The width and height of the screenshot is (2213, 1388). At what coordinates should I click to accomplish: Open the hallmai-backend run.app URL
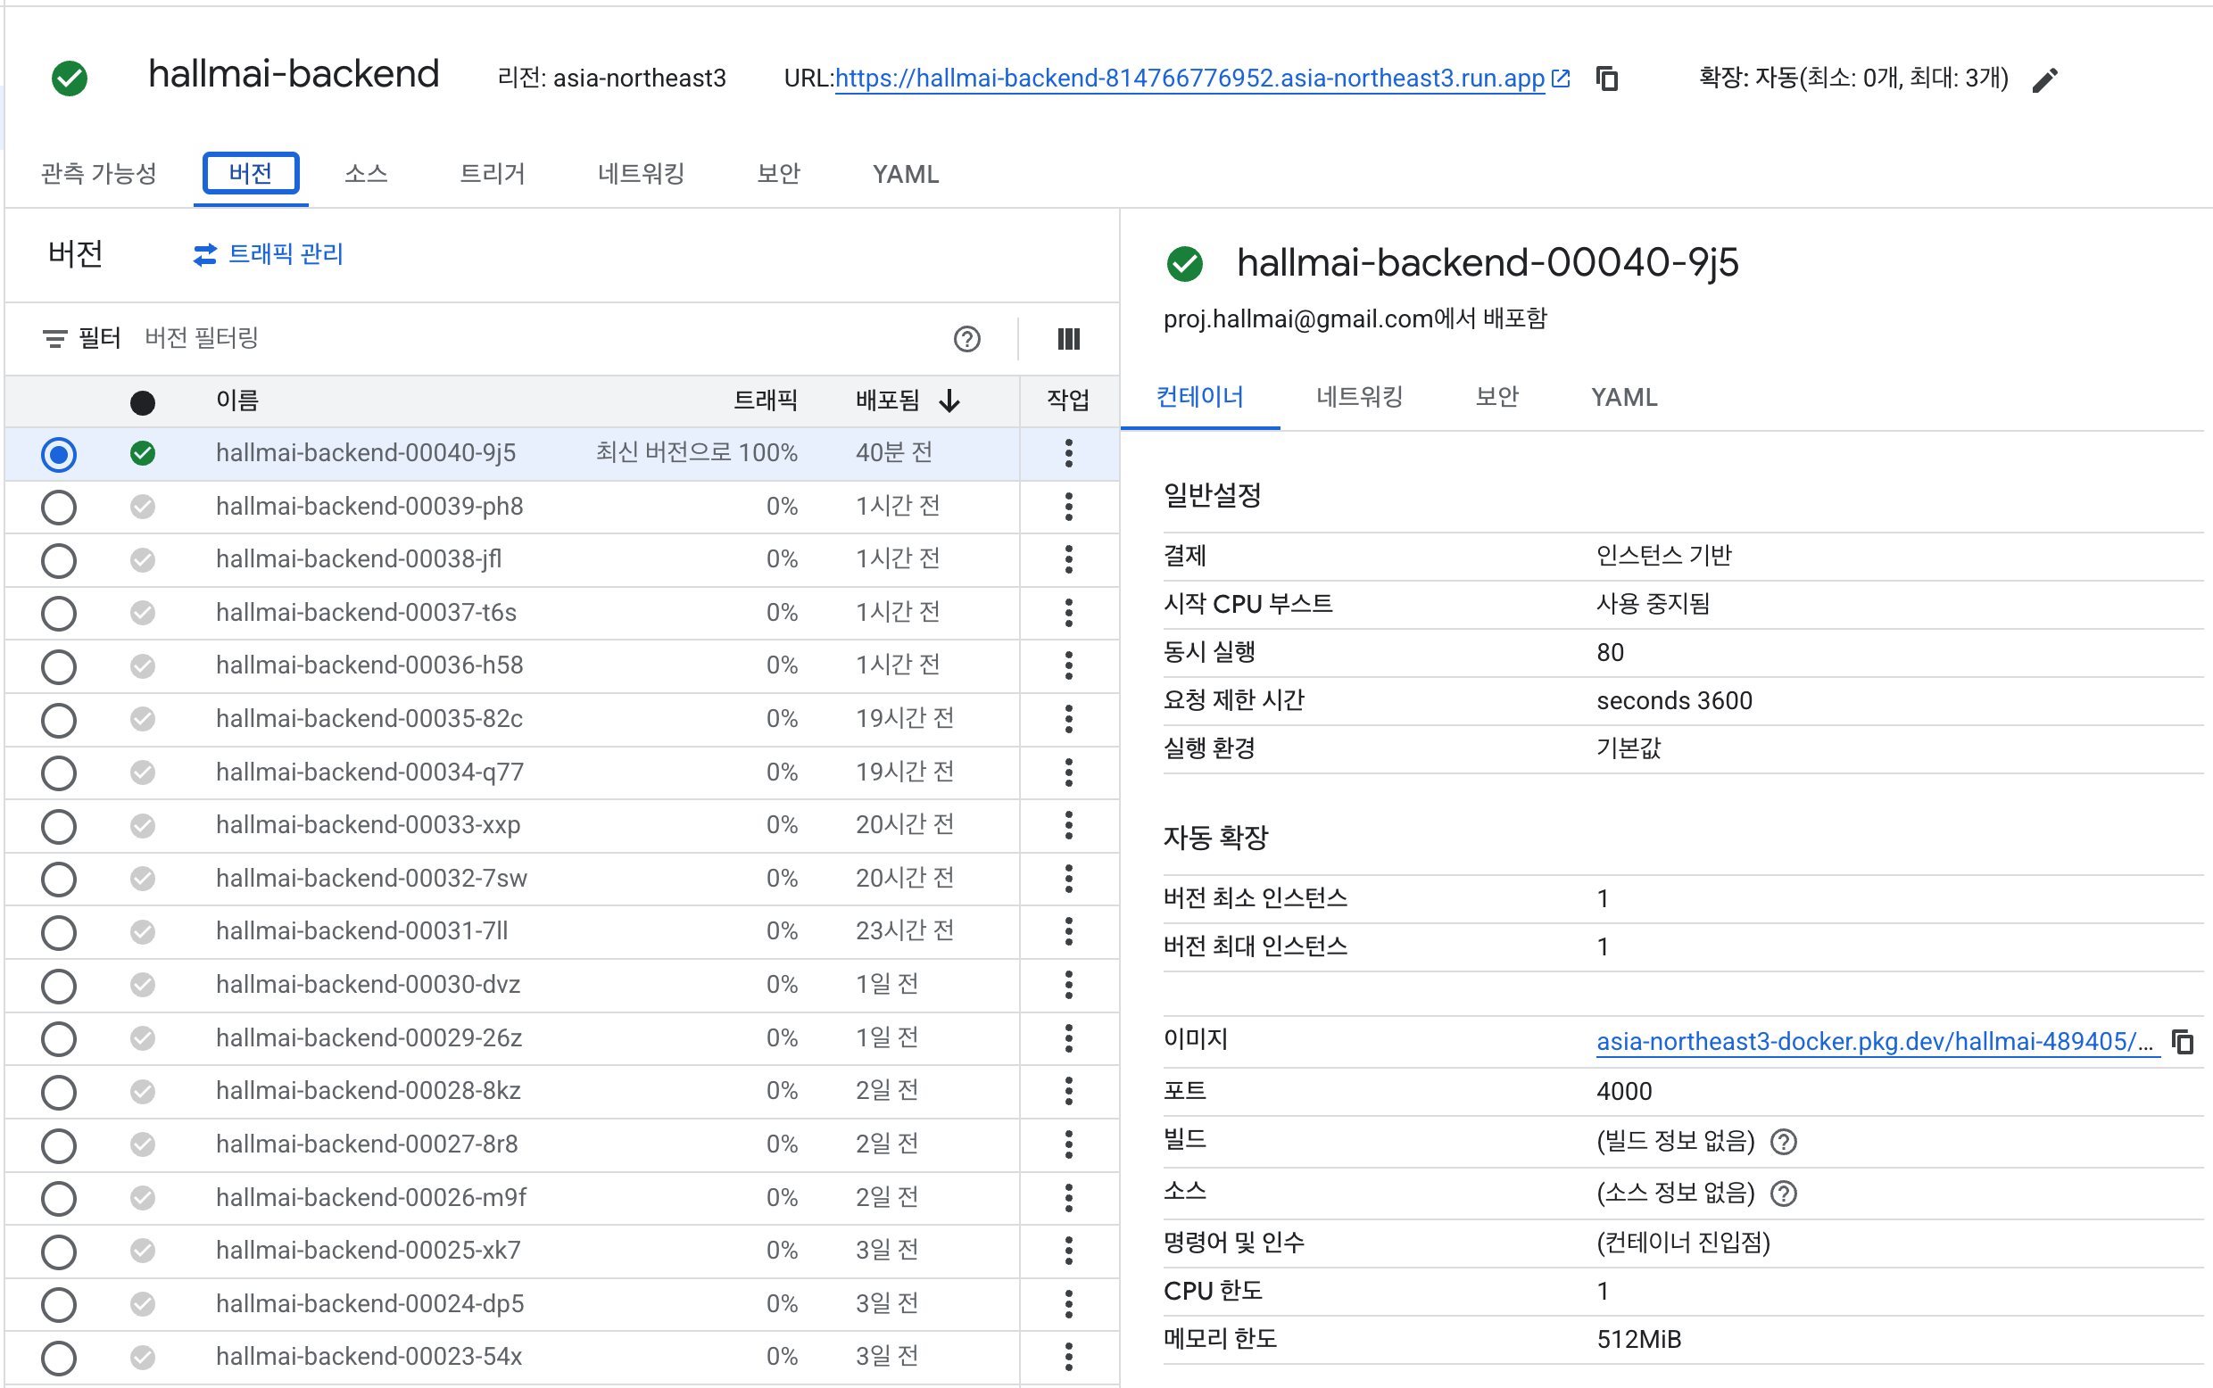[x=1189, y=79]
